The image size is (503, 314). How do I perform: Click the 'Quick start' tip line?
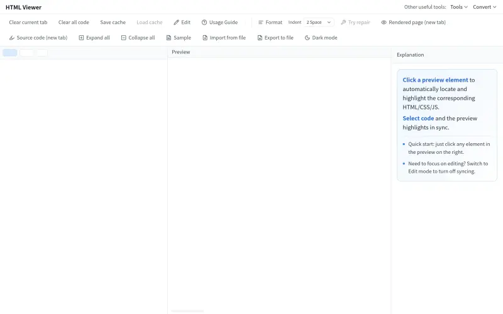tap(449, 148)
